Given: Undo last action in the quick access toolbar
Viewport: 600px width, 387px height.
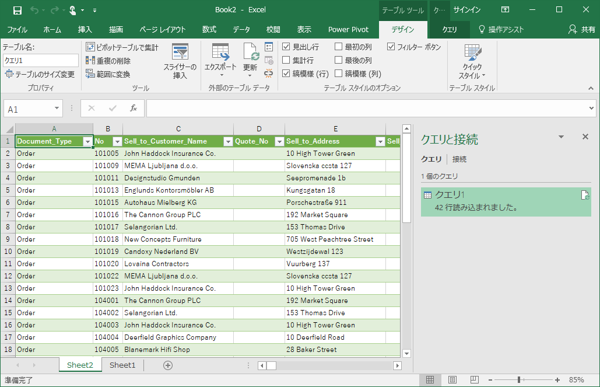Looking at the screenshot, I should (x=34, y=11).
